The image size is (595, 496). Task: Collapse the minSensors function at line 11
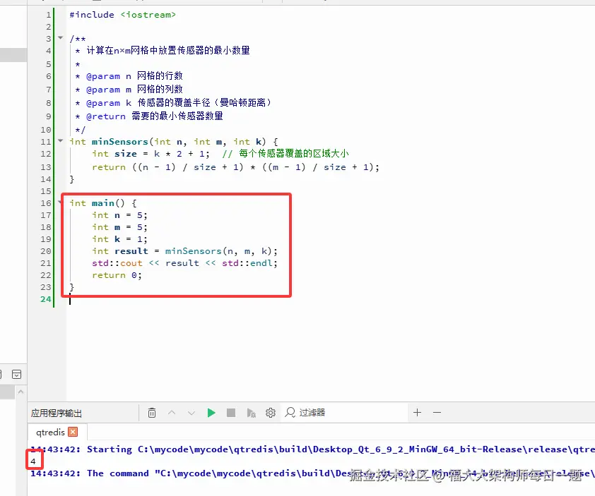[60, 140]
